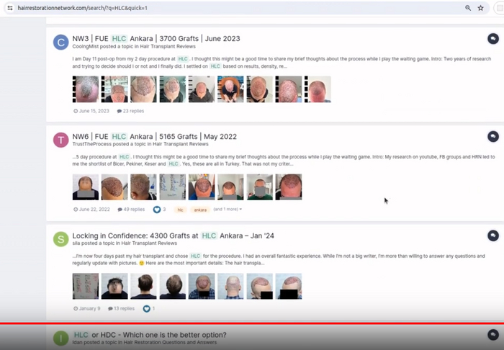Click the heart like icon with 3 on NW6 post
Image resolution: width=504 pixels, height=350 pixels.
click(157, 210)
